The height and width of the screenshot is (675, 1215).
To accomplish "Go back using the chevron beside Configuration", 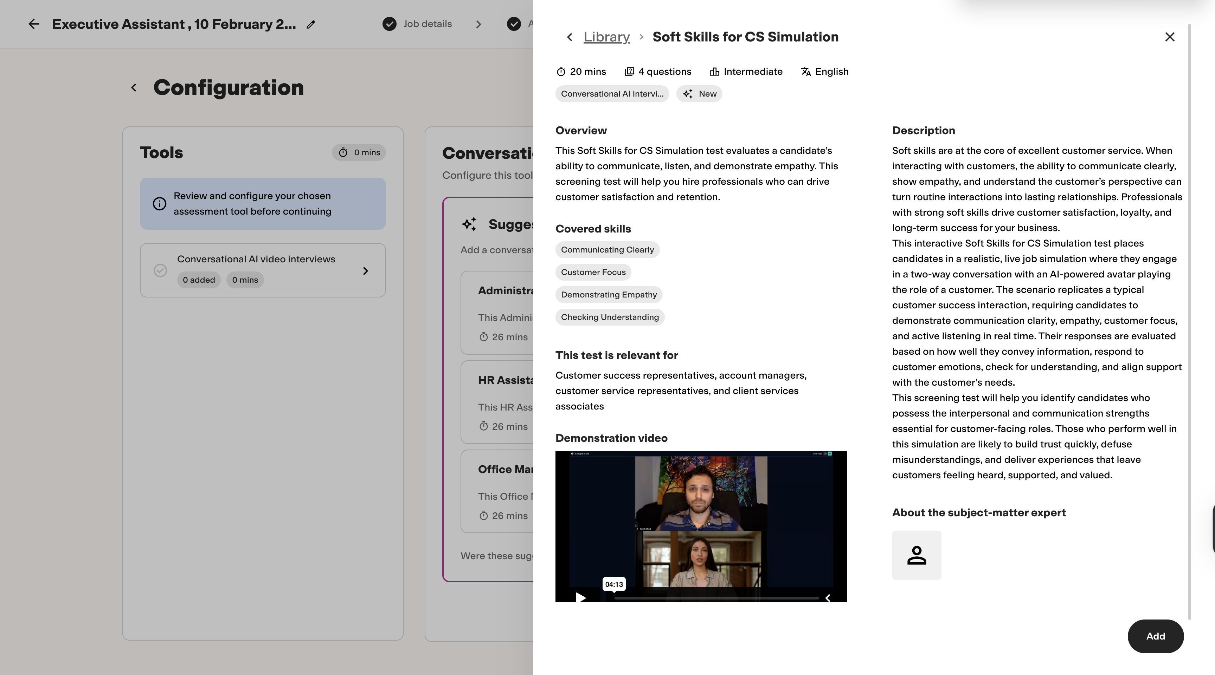I will [134, 87].
